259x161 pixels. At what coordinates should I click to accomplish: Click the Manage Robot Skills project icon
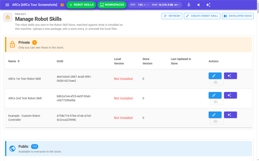pyautogui.click(x=8, y=17)
